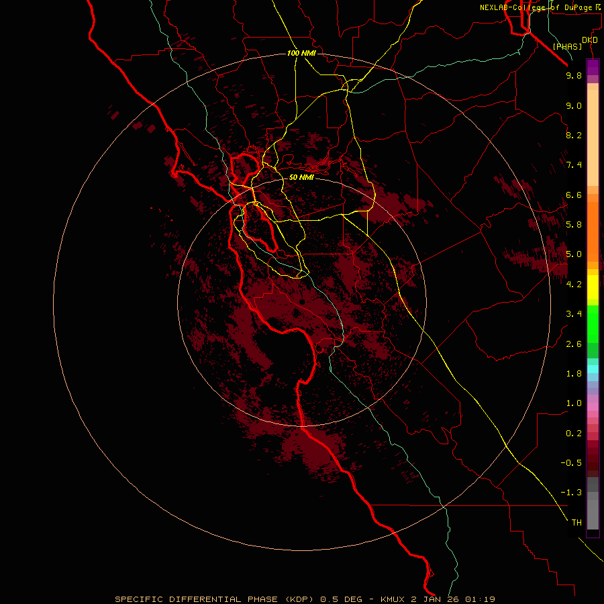Image resolution: width=604 pixels, height=604 pixels.
Task: Click the 01:19 timestamp
Action: tap(480, 599)
